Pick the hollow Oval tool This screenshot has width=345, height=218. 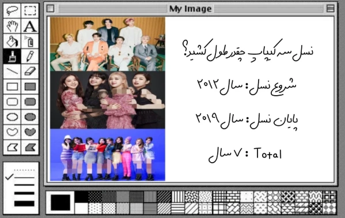click(x=12, y=117)
